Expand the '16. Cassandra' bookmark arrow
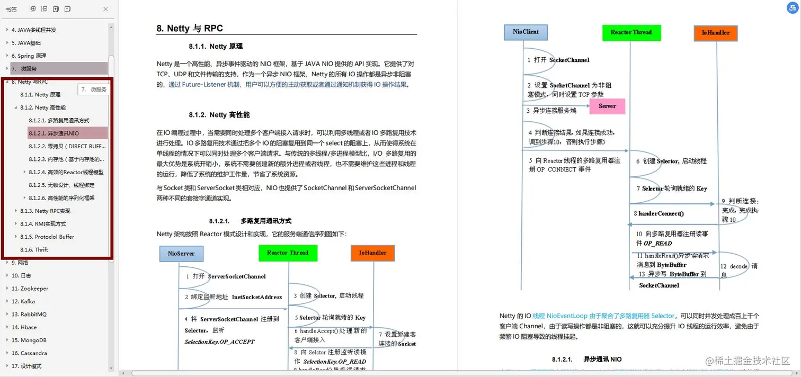The height and width of the screenshot is (377, 801). (x=7, y=353)
